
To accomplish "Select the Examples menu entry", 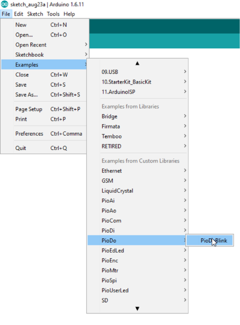I will (44, 65).
